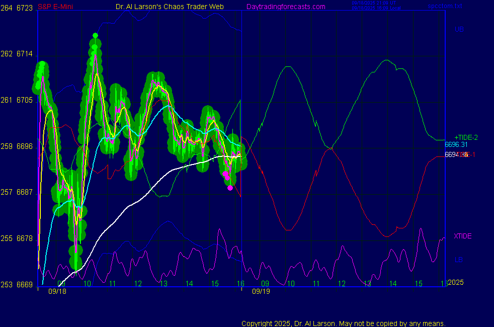
Task: Click the UT timestamp at the top
Action: pos(374,3)
